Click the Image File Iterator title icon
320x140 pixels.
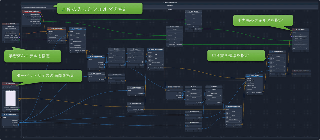point(164,2)
